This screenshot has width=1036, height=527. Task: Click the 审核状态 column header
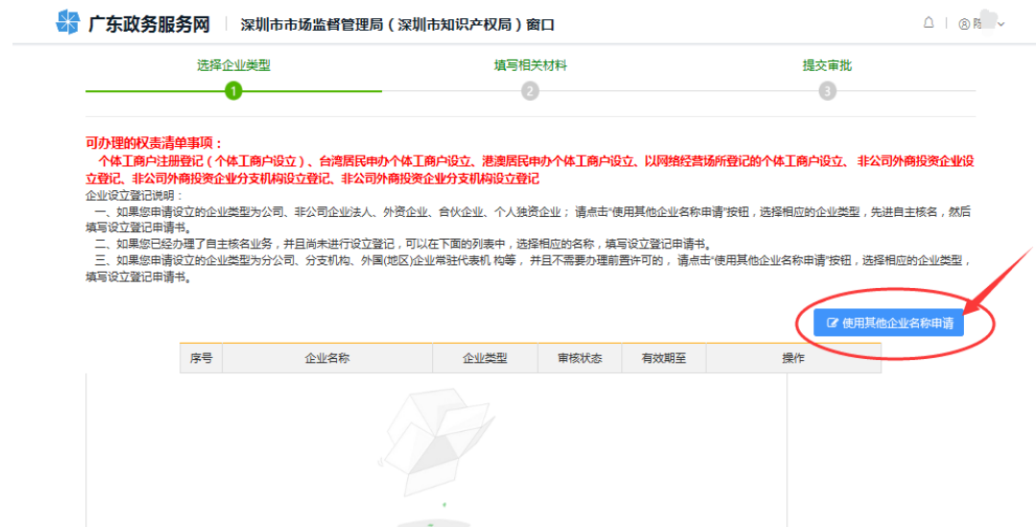(x=580, y=358)
